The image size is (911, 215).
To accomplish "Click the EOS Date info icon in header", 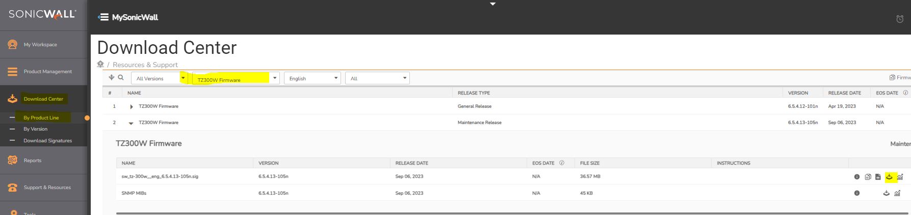I will tap(905, 93).
